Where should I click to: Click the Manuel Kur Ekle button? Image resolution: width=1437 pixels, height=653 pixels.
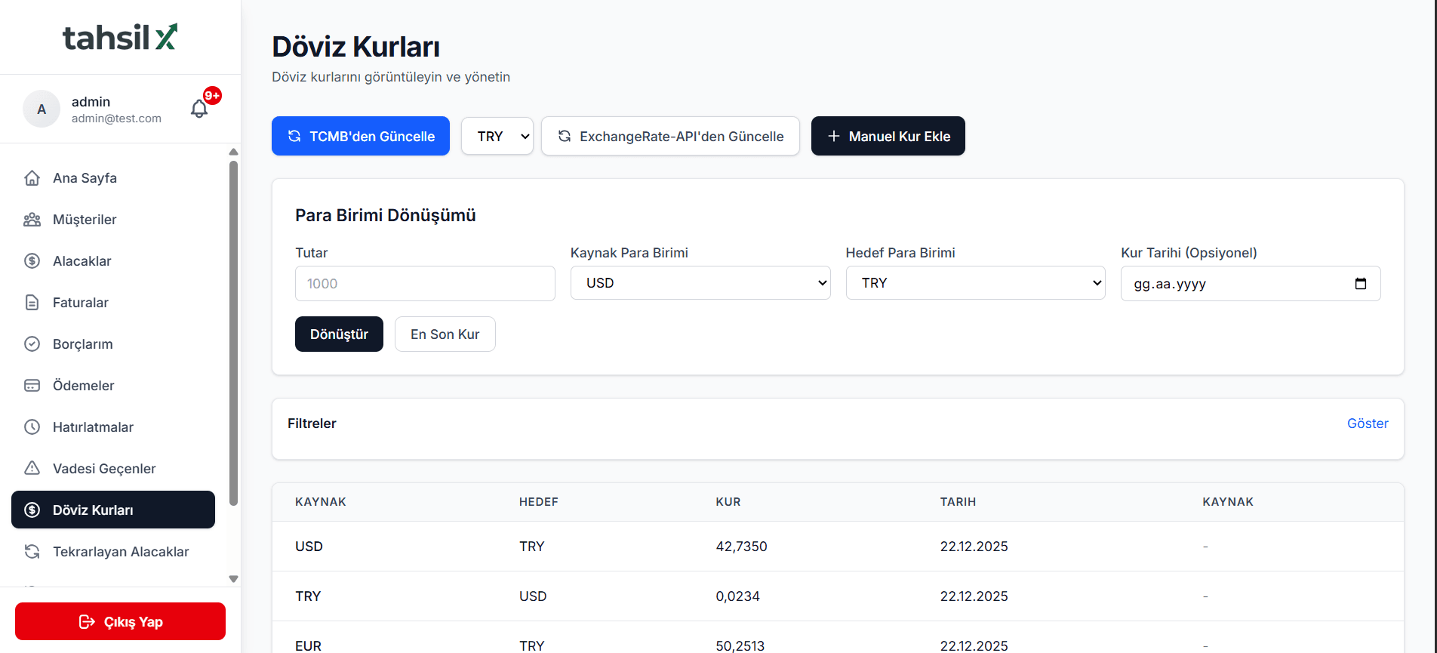pos(888,136)
